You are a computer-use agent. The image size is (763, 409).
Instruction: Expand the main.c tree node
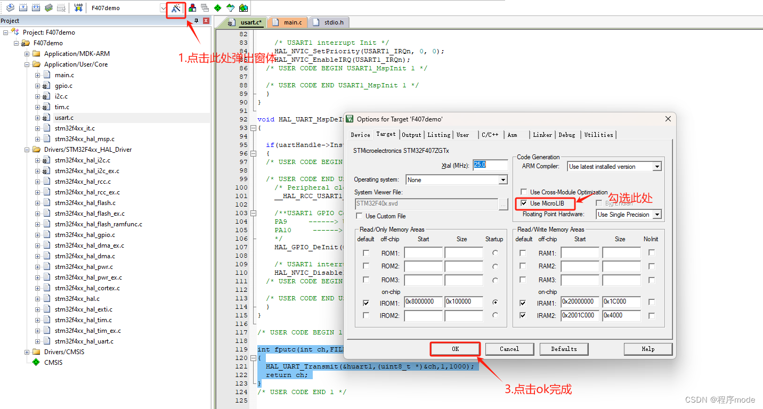point(37,75)
